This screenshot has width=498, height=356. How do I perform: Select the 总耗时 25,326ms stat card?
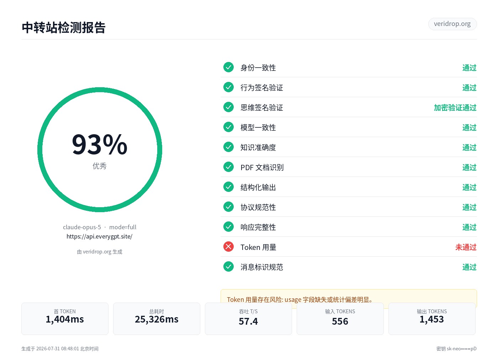[x=157, y=319]
